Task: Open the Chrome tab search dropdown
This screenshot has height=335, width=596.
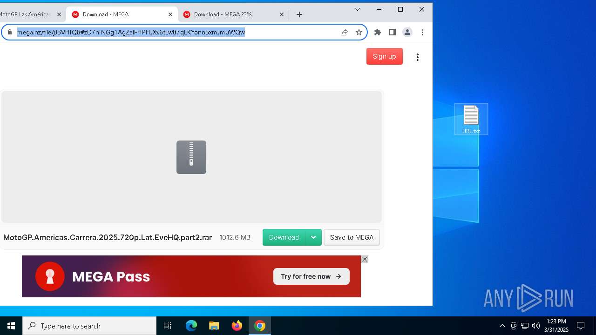Action: click(358, 9)
